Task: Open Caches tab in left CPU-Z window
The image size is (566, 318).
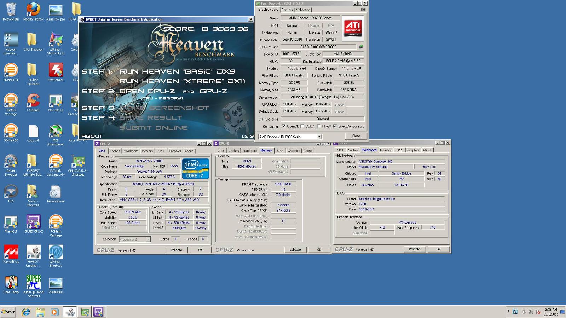Action: tap(115, 151)
